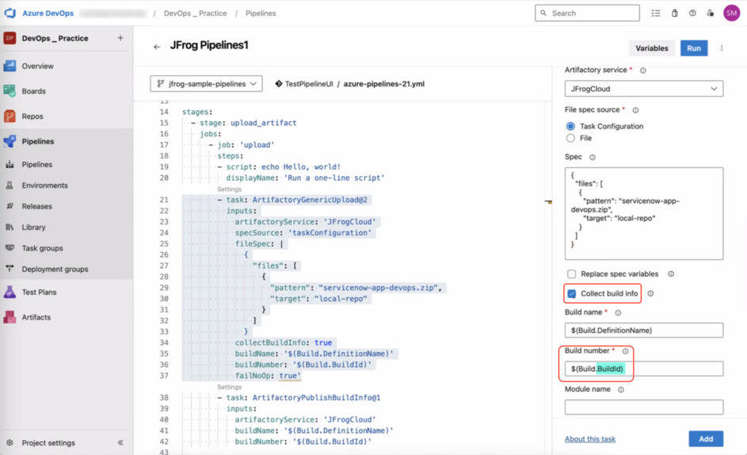Uncheck the Collect build info checkbox
Viewport: 747px width, 455px height.
point(572,293)
